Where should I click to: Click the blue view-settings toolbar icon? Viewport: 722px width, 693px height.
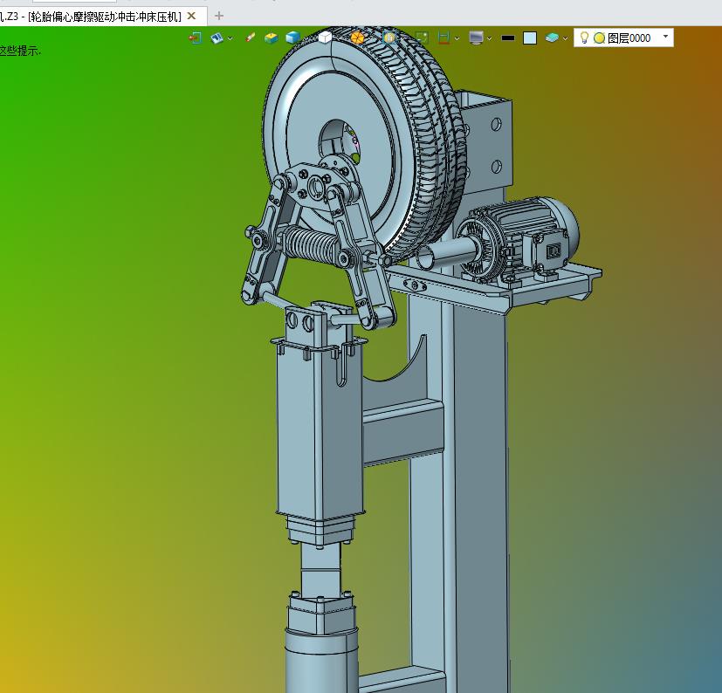[x=217, y=38]
